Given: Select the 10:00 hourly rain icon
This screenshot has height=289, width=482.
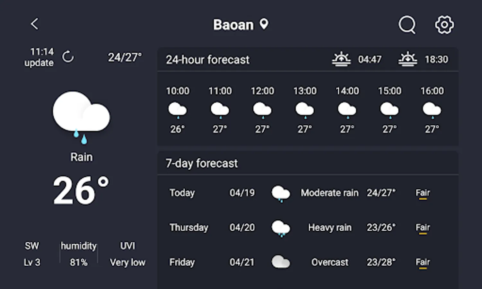Looking at the screenshot, I should [178, 110].
